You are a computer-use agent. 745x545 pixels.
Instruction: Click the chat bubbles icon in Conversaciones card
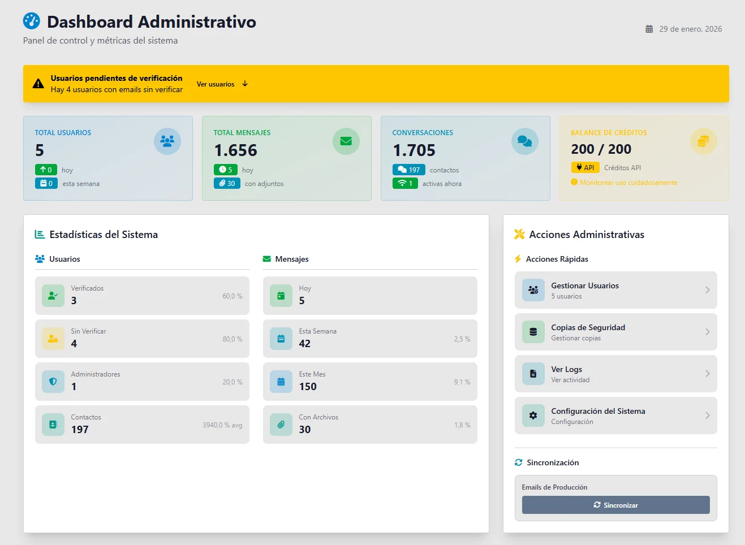click(x=525, y=141)
